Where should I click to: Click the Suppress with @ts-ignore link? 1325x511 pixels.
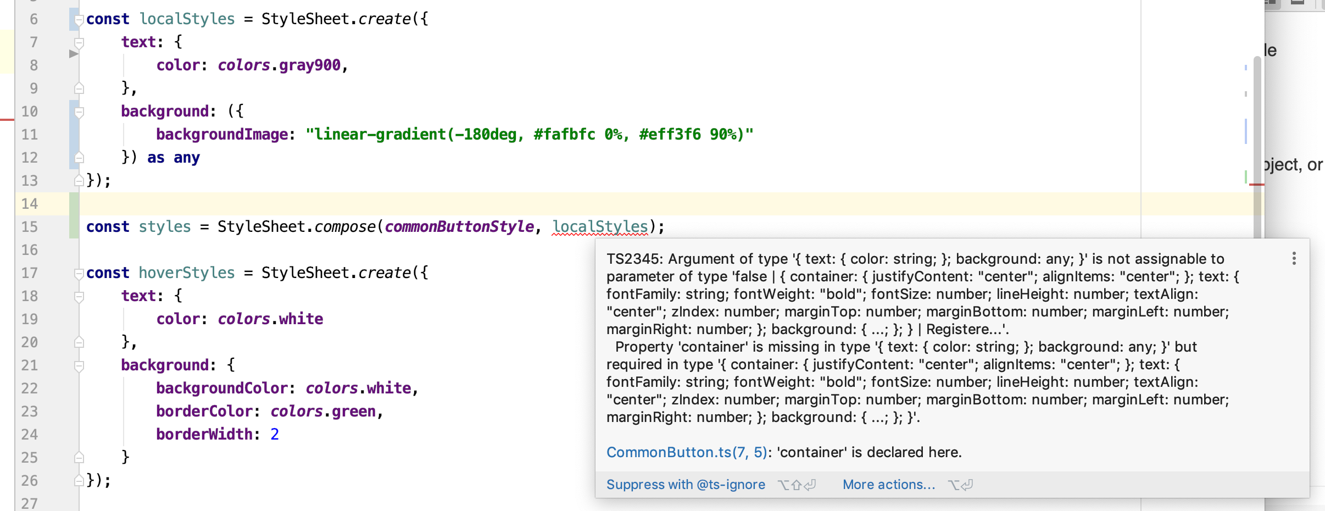[686, 485]
